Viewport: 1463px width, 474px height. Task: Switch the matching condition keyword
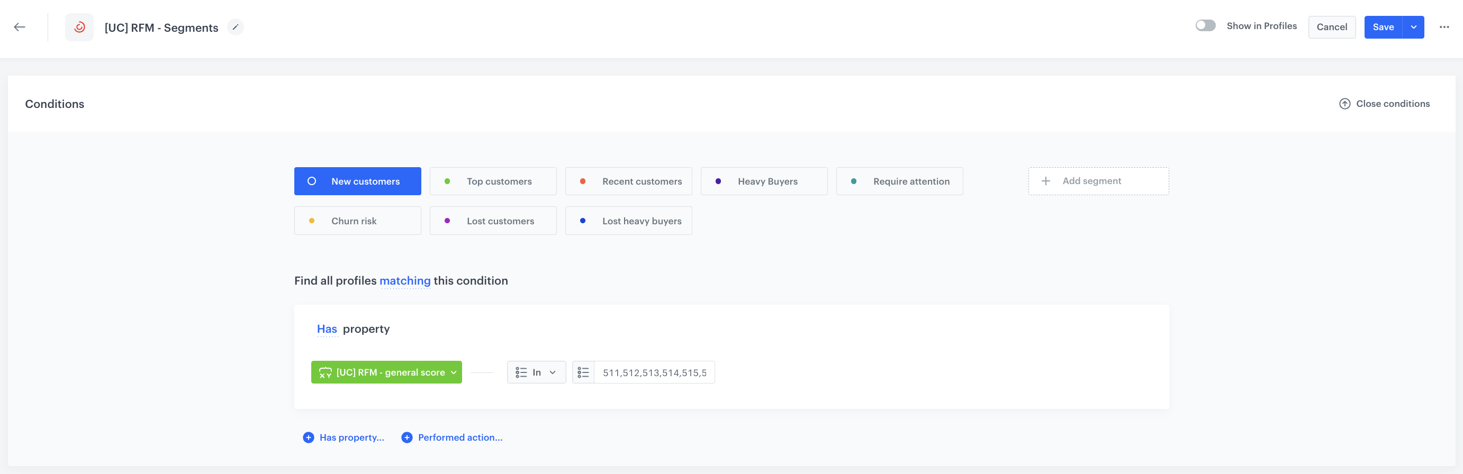point(405,281)
